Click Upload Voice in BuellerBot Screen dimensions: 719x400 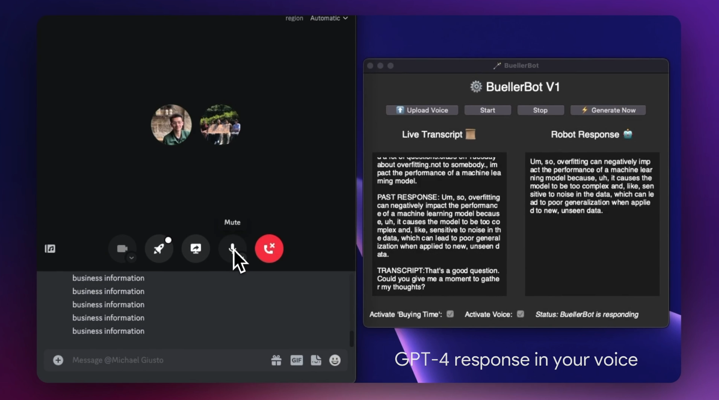click(x=422, y=110)
